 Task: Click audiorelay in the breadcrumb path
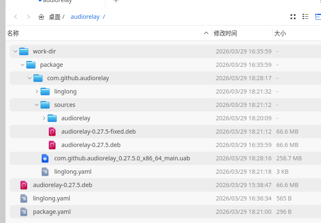click(85, 17)
